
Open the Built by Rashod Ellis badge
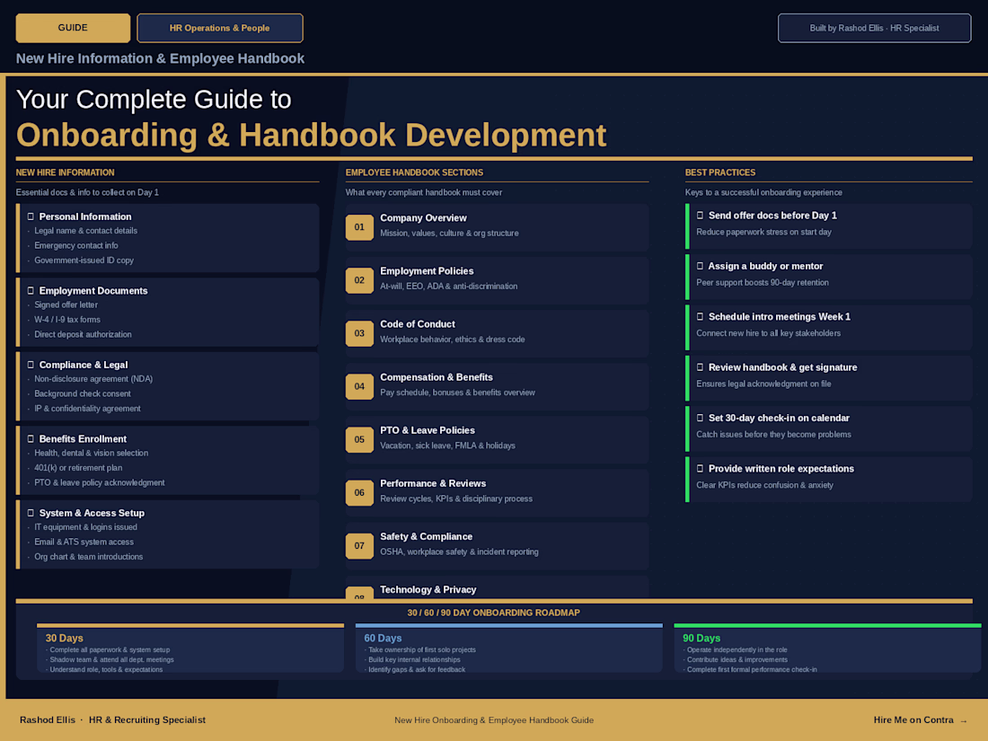[x=874, y=29]
